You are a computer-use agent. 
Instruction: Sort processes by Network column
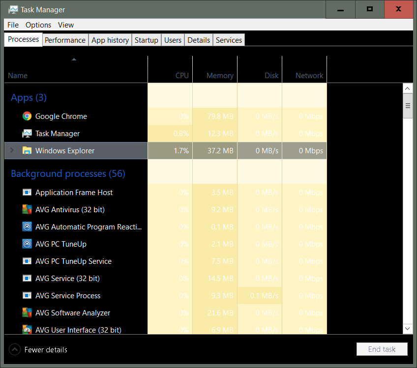[304, 70]
